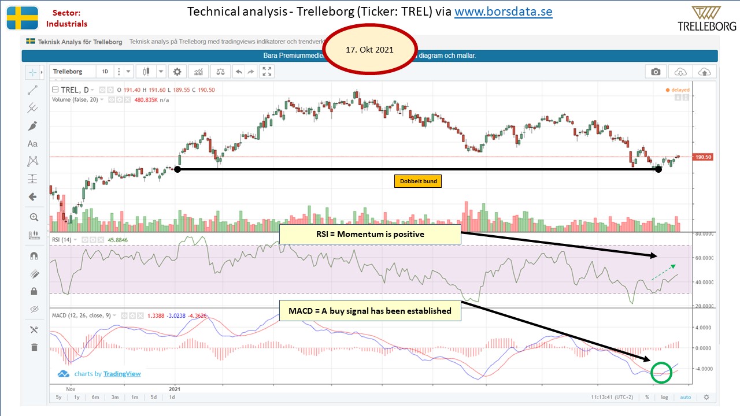Toggle fullscreen chart mode
This screenshot has width=740, height=416.
click(x=267, y=72)
